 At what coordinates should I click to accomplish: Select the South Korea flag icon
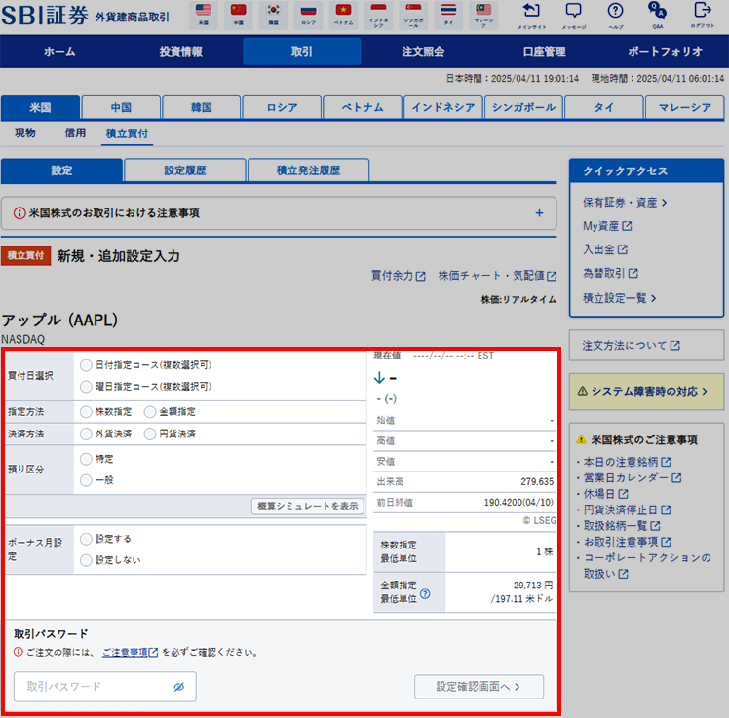tap(273, 15)
